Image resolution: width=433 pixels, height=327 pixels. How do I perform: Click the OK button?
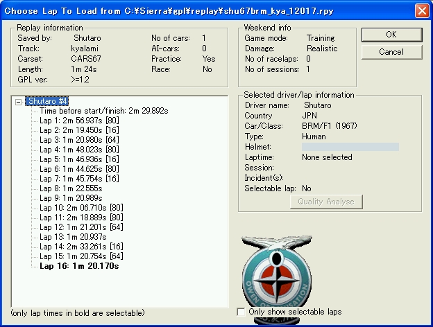click(x=391, y=35)
